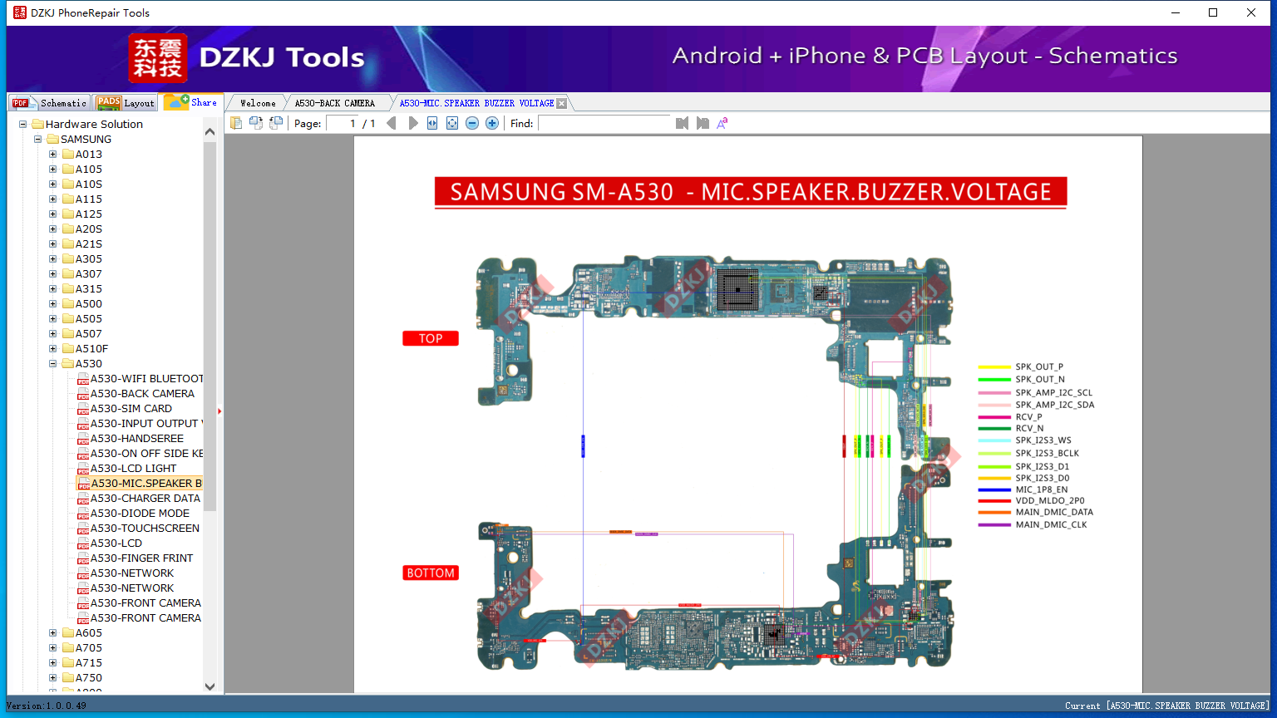
Task: Find next match
Action: pos(703,123)
